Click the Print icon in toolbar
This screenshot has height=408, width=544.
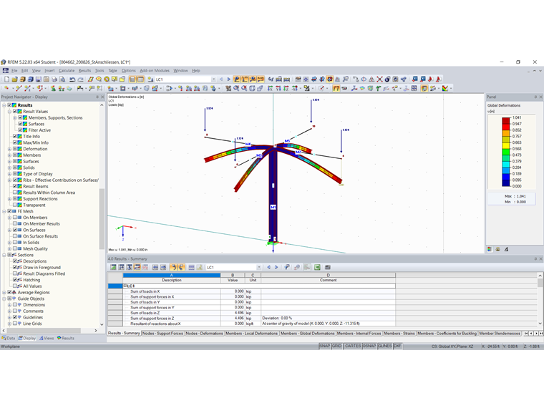pyautogui.click(x=54, y=79)
